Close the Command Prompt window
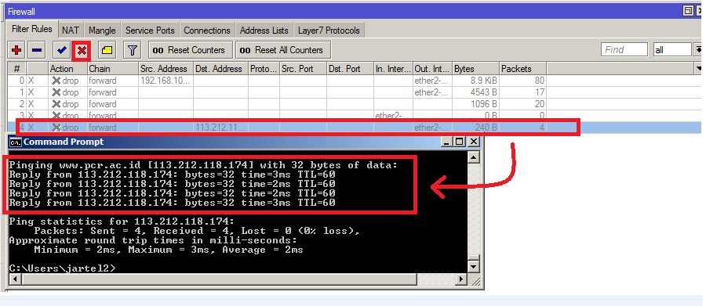706x306 pixels. (473, 142)
